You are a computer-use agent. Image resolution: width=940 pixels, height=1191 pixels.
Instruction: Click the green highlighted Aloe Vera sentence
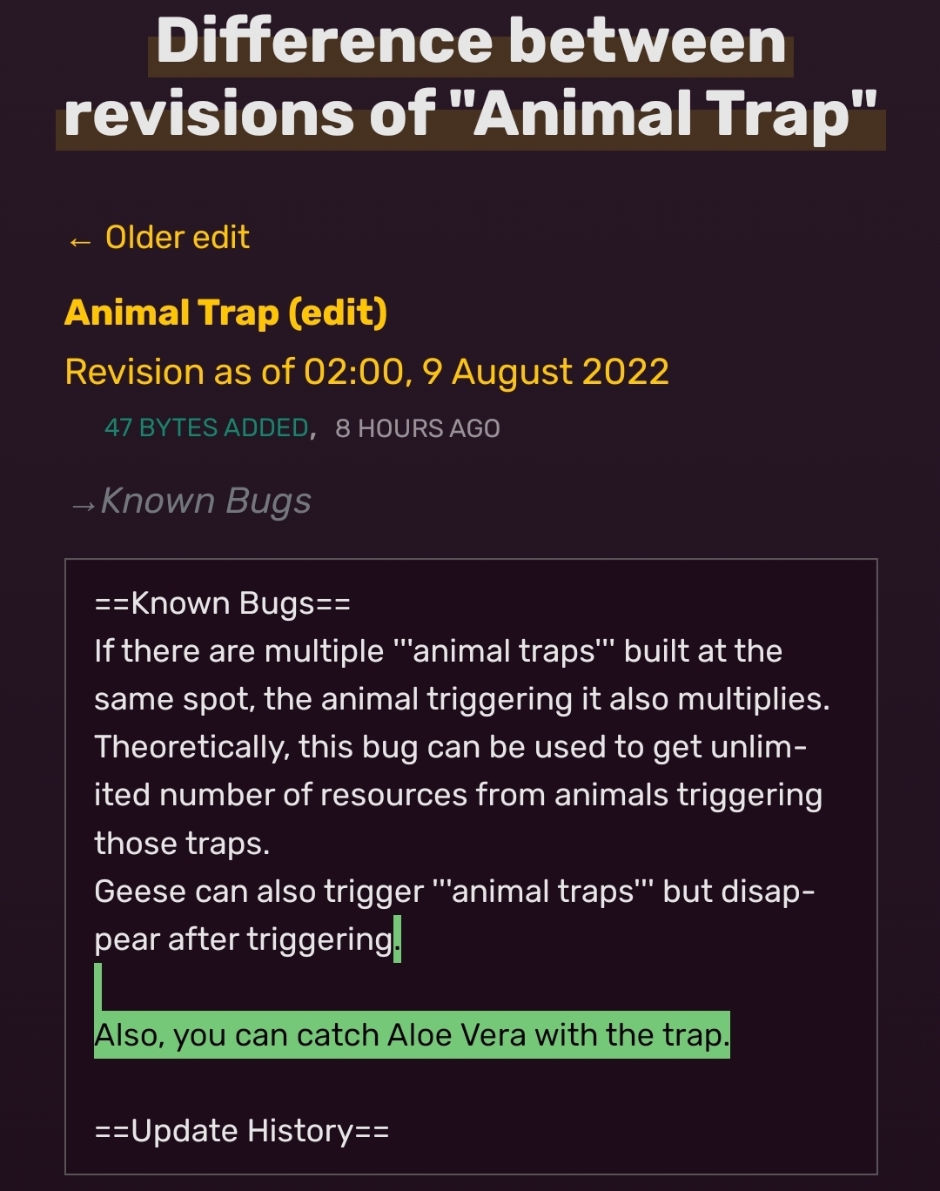tap(412, 1033)
